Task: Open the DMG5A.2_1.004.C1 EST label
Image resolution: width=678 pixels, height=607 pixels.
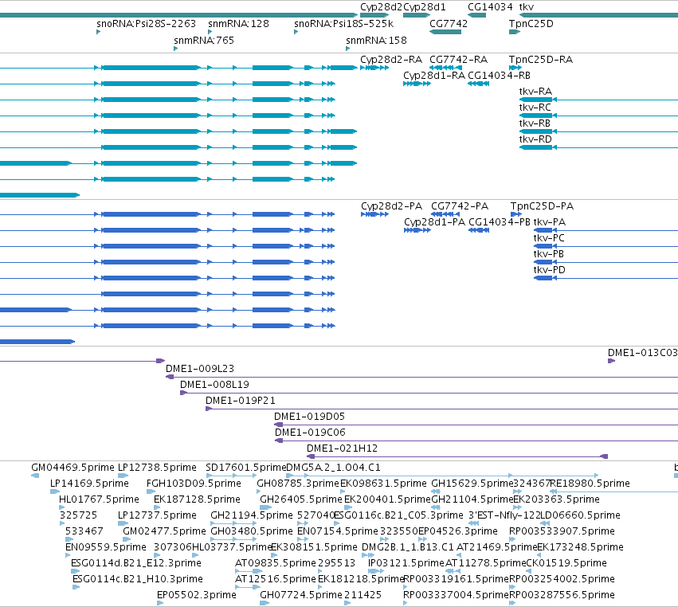Action: [333, 468]
